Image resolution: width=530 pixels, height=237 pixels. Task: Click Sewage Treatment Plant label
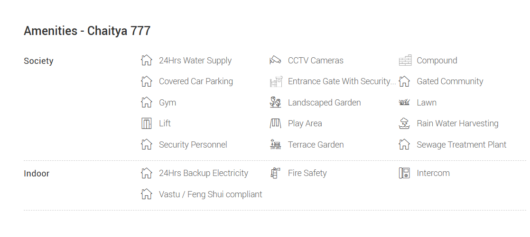pos(461,145)
